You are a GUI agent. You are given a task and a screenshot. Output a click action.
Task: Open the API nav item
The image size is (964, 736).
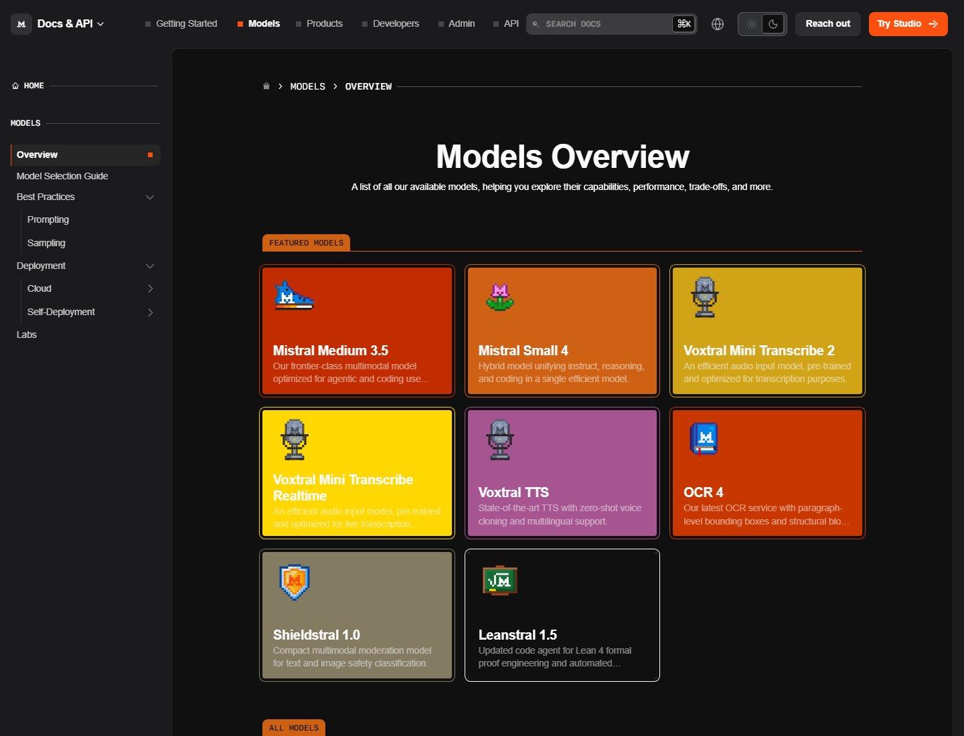tap(506, 23)
